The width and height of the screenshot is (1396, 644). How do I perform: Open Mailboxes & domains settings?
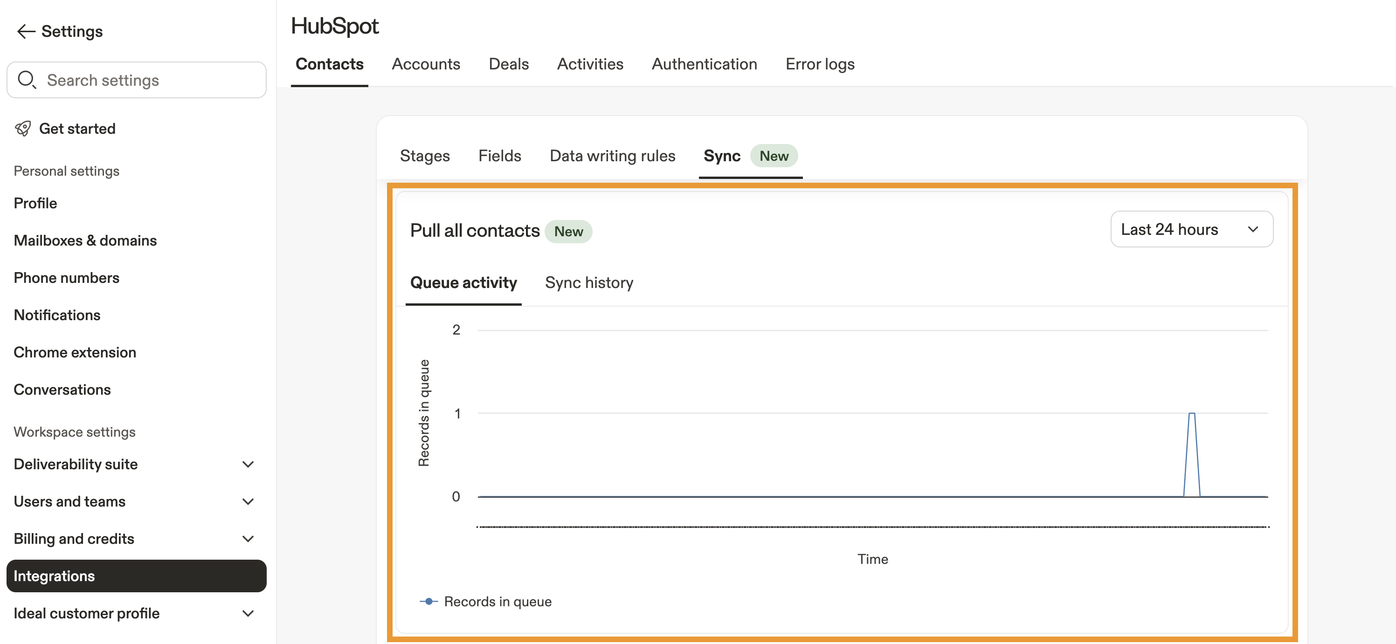(x=85, y=240)
